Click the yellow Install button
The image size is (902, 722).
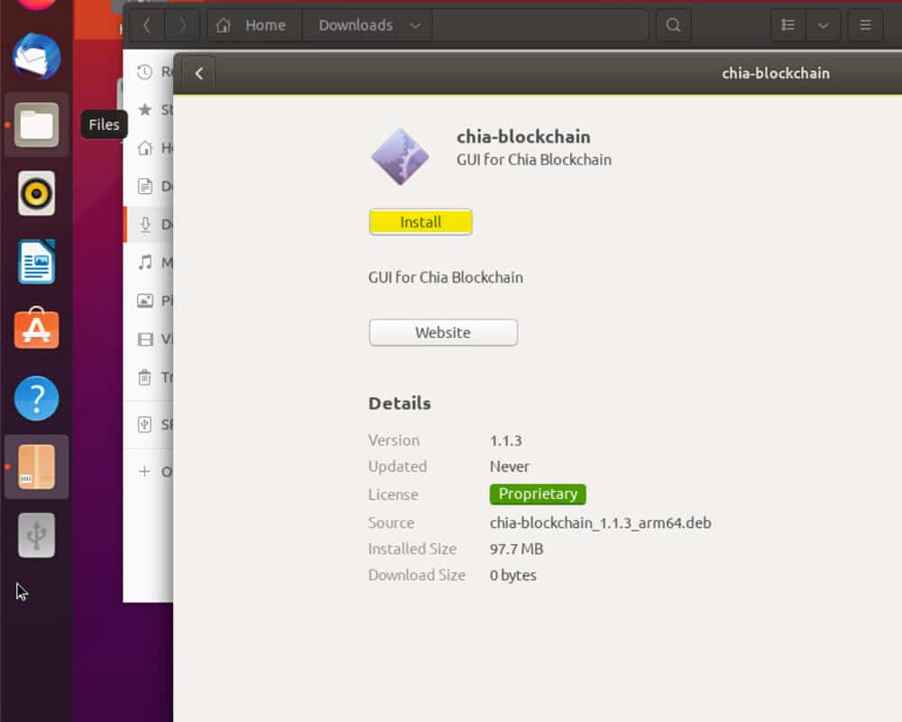(x=420, y=222)
